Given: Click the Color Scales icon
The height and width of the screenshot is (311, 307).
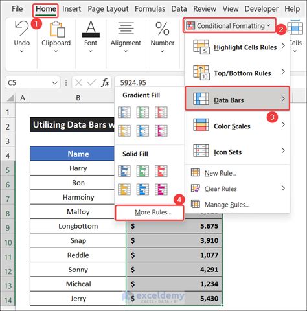Looking at the screenshot, I should [x=201, y=124].
